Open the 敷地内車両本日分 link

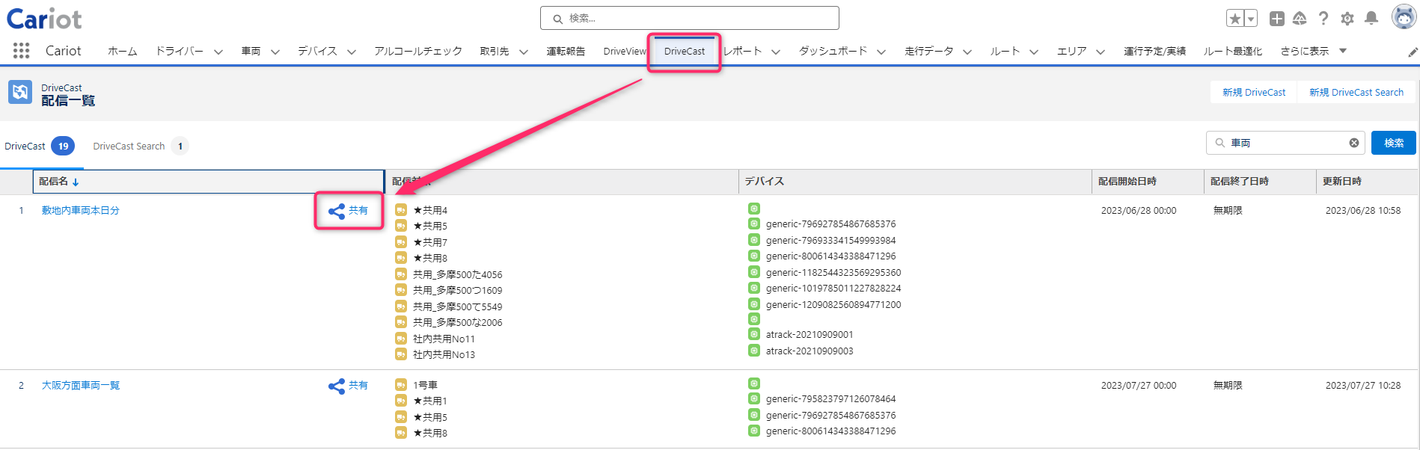coord(81,211)
